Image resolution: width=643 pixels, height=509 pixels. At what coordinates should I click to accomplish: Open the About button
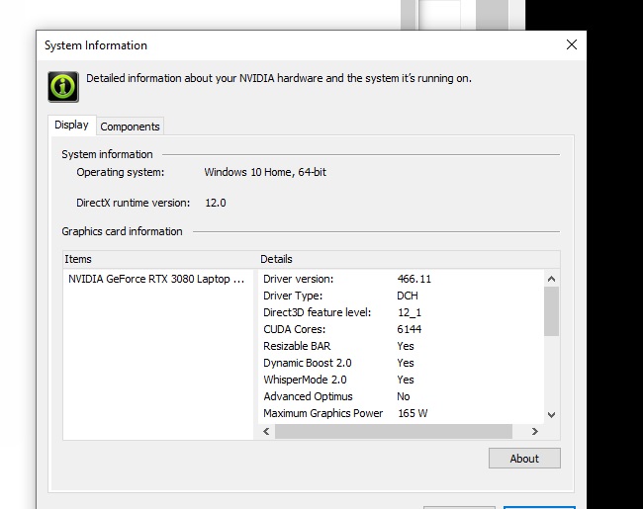coord(524,459)
